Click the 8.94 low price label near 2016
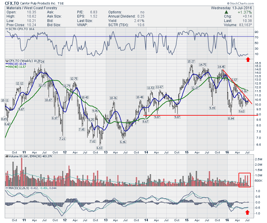This screenshot has height=223, width=267. tap(231, 118)
